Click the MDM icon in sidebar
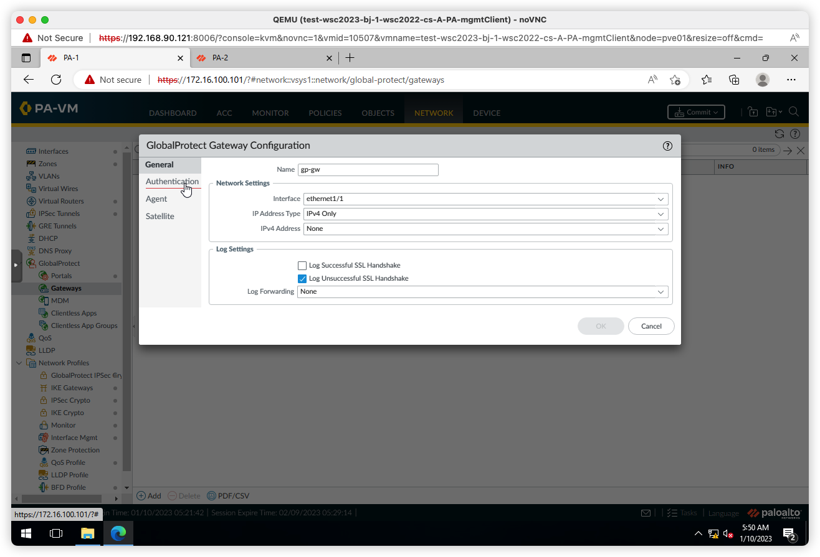Image resolution: width=820 pixels, height=557 pixels. [x=44, y=301]
